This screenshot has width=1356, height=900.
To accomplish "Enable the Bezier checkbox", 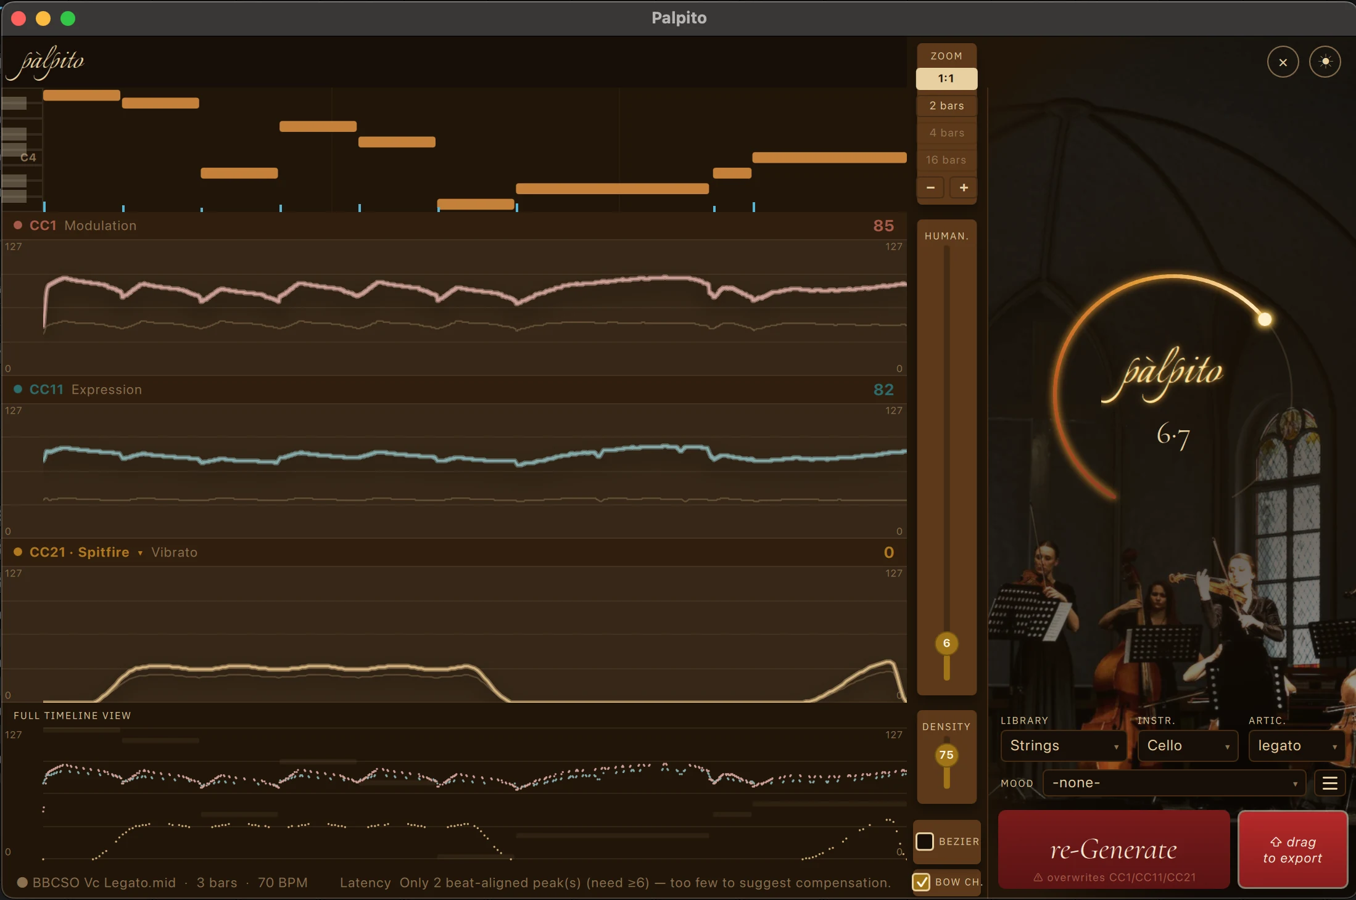I will tap(924, 841).
